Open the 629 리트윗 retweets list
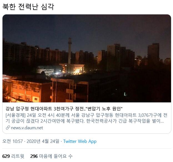The width and height of the screenshot is (173, 162). (13, 156)
